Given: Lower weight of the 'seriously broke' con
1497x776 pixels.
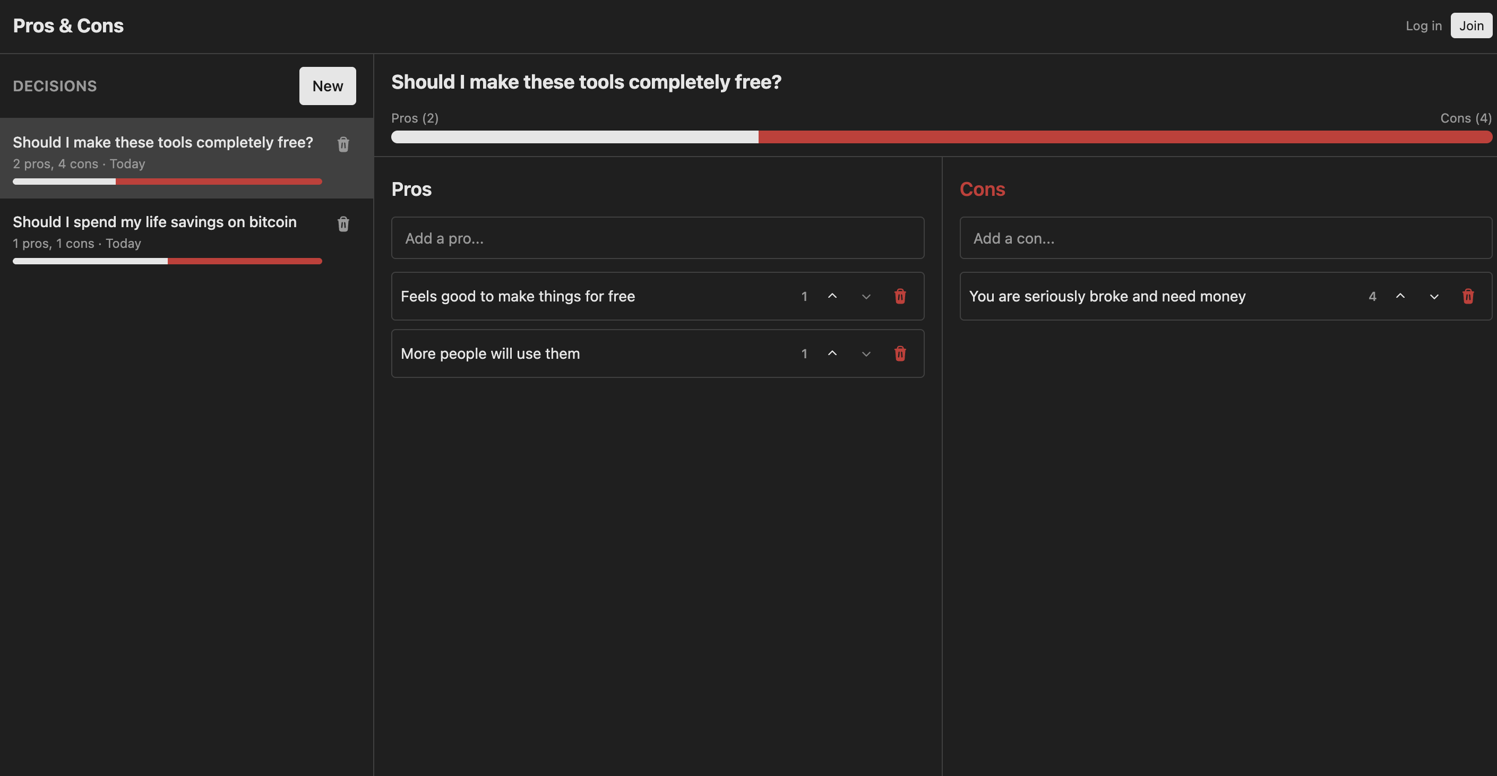Looking at the screenshot, I should point(1434,296).
